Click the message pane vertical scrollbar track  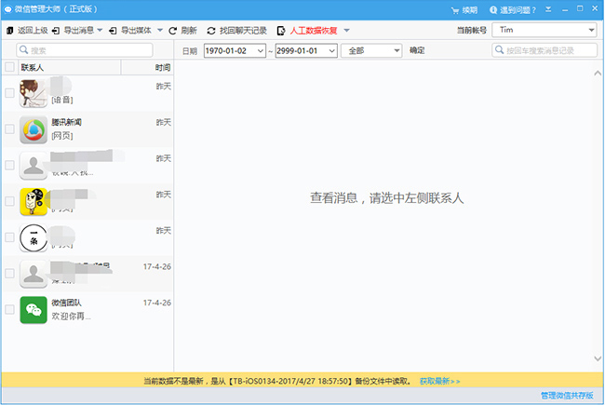(x=597, y=214)
